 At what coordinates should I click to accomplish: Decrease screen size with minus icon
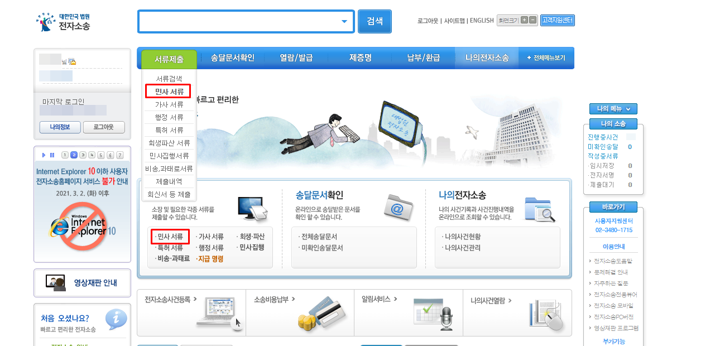pos(533,20)
